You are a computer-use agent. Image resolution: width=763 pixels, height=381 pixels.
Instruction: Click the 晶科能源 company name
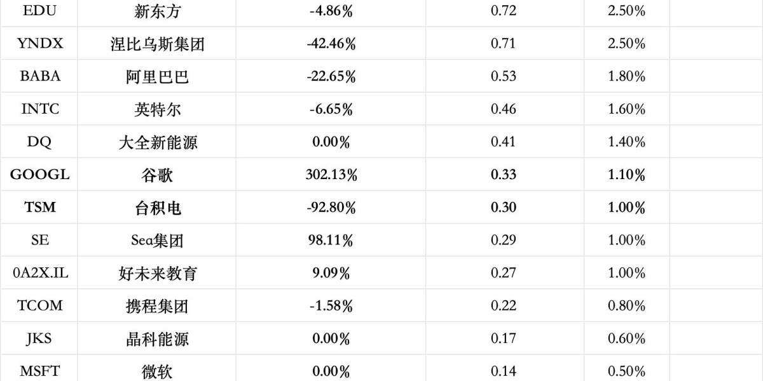coord(157,338)
